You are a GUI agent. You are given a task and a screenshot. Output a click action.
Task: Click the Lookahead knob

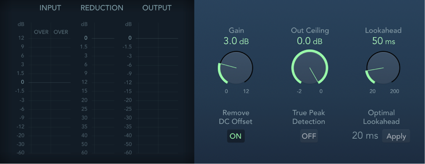point(383,68)
